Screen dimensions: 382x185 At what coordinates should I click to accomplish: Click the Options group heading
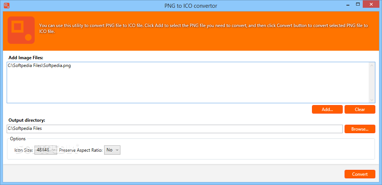18,139
